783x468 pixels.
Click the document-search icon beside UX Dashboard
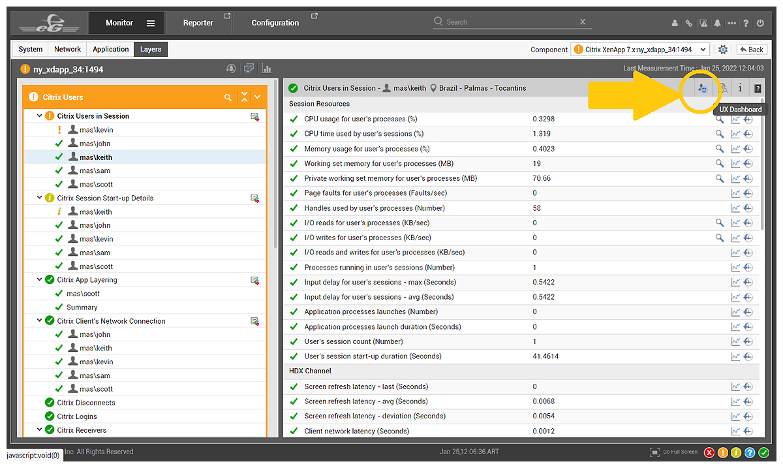coord(723,88)
